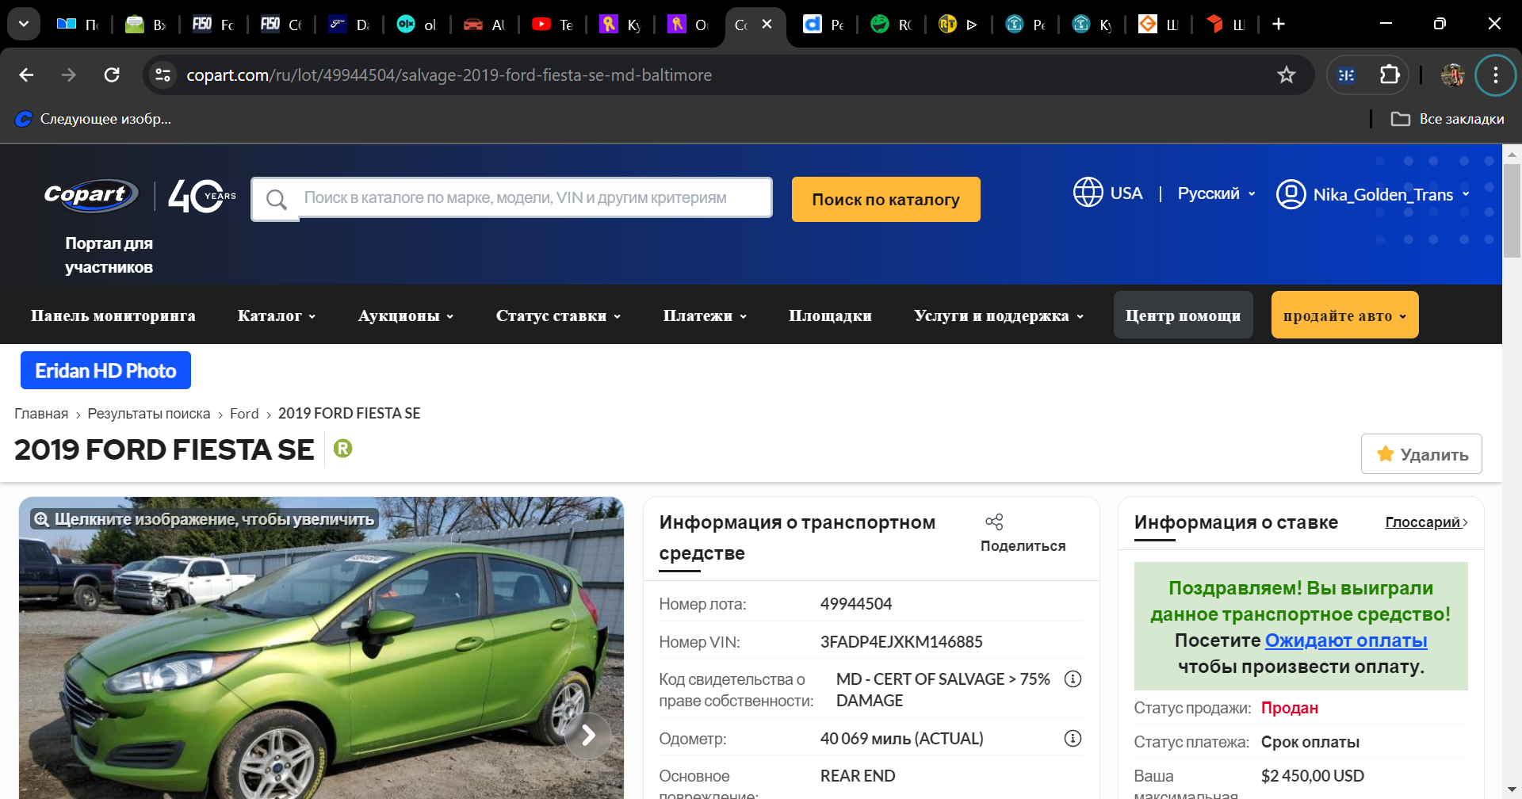The width and height of the screenshot is (1522, 799).
Task: Click site info icon in address bar
Action: point(163,75)
